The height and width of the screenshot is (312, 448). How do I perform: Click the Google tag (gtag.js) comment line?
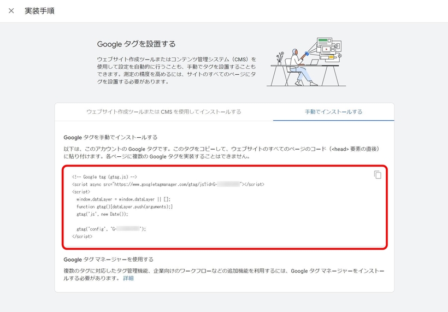pos(104,177)
